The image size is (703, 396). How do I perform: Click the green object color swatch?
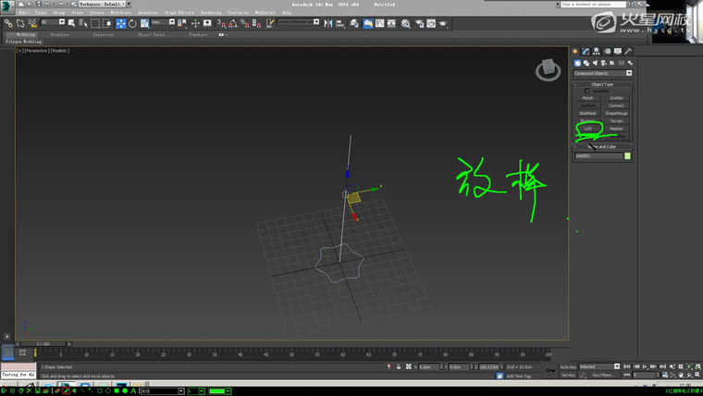[628, 155]
